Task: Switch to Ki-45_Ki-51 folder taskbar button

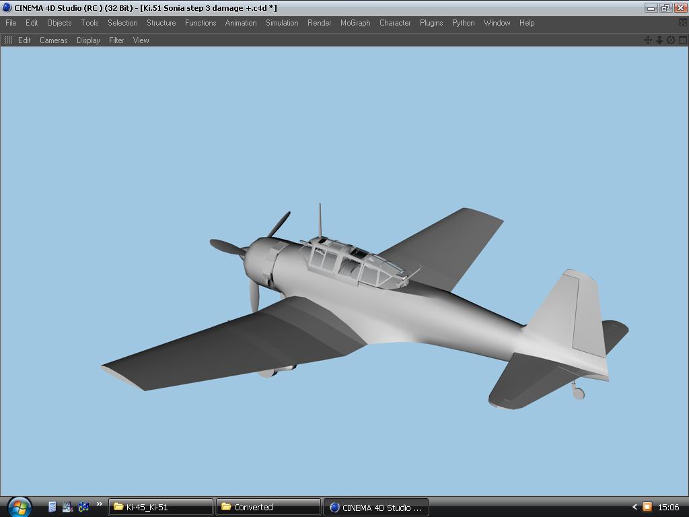Action: click(x=161, y=507)
